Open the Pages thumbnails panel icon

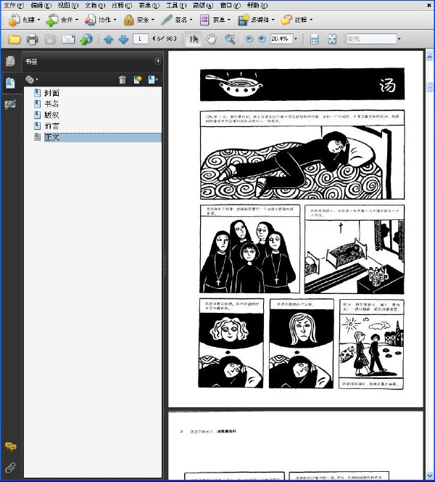[10, 61]
